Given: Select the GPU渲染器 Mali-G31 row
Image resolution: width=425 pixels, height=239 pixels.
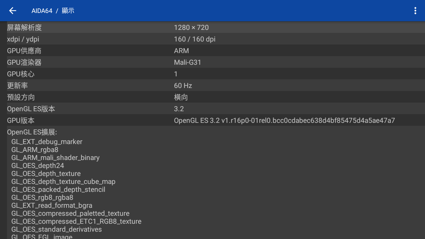Looking at the screenshot, I should tap(212, 62).
